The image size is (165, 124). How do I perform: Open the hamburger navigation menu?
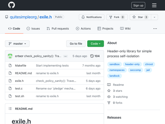pos(154,5)
